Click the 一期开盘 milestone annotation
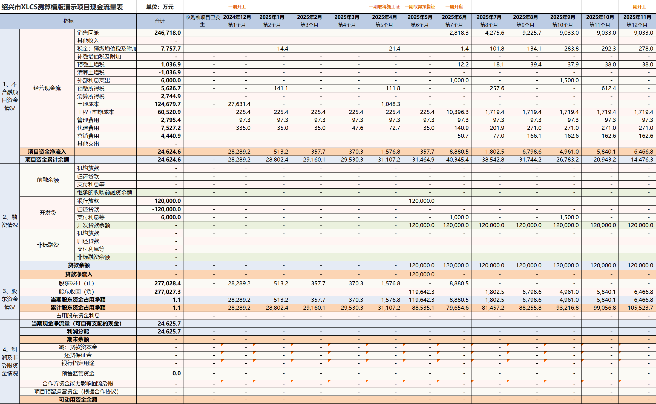Viewport: 656px width, 404px height. tap(454, 7)
